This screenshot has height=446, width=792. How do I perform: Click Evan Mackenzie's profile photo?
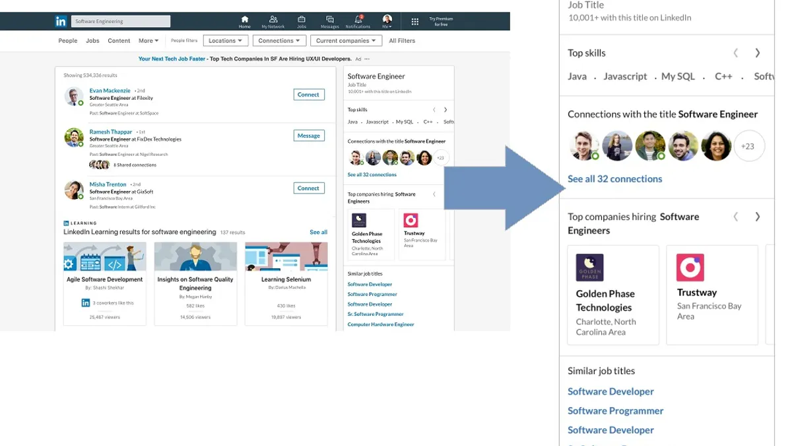point(74,96)
